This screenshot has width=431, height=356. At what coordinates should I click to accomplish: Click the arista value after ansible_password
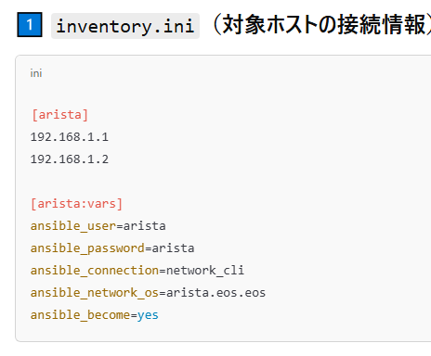tap(173, 248)
